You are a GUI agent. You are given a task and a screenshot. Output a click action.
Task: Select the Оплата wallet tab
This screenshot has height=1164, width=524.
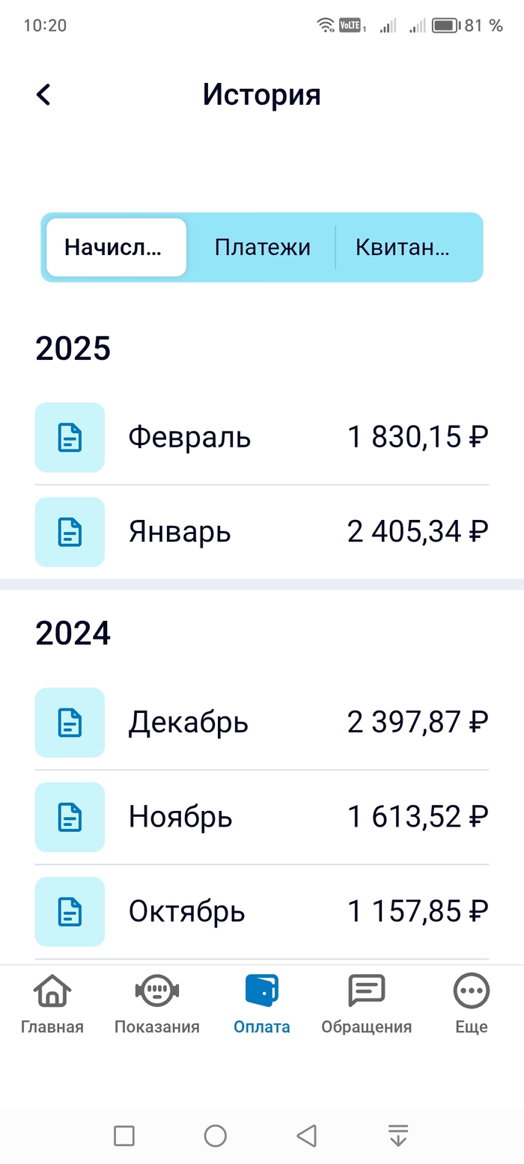(x=262, y=992)
